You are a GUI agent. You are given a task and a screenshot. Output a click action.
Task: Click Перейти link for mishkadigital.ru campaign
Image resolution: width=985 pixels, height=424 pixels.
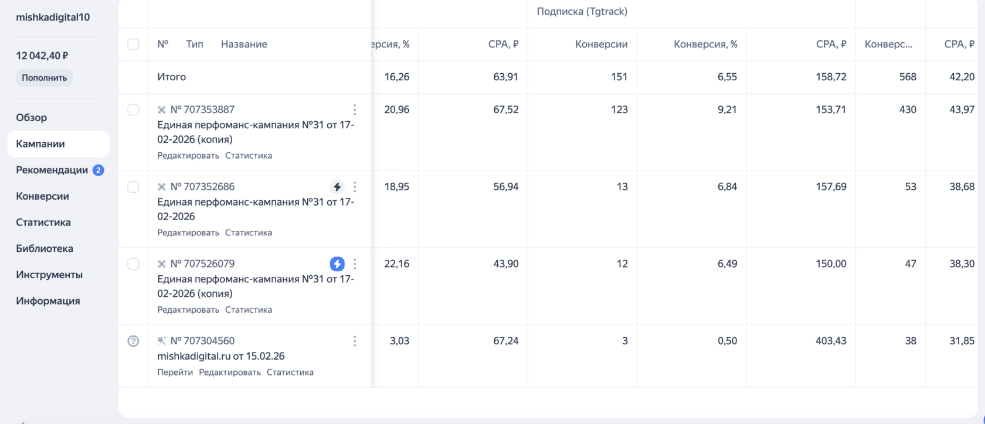pyautogui.click(x=175, y=372)
